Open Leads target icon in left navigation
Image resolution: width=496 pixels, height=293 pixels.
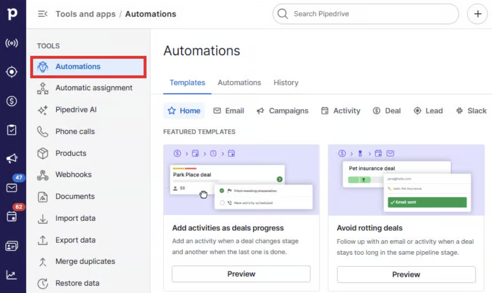pos(12,72)
